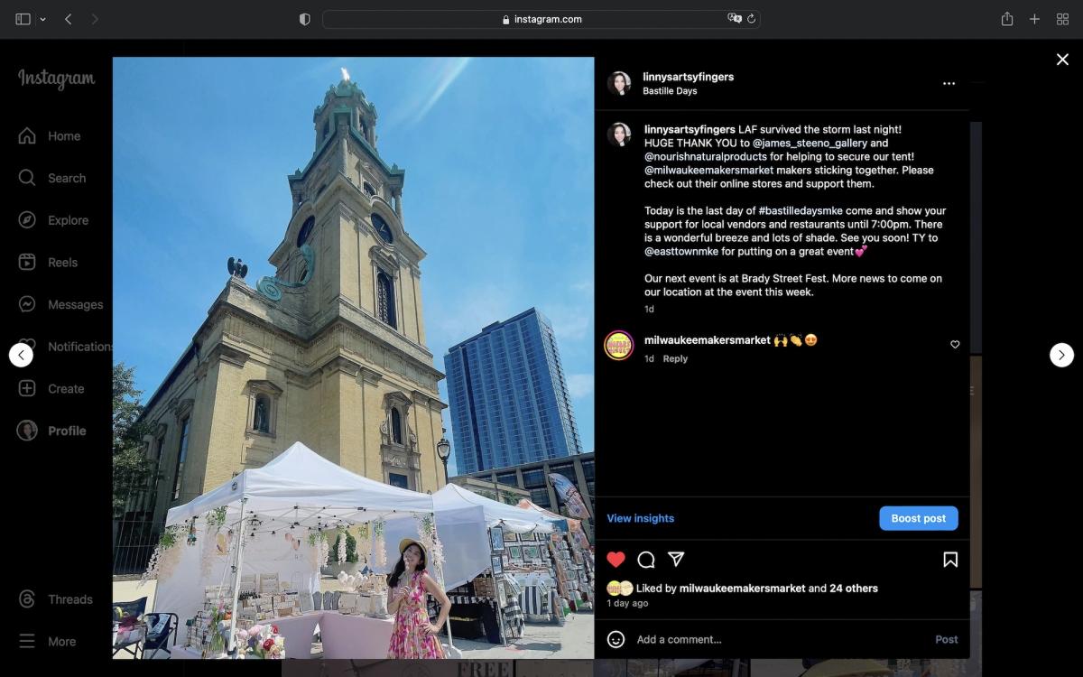Close the post overlay with X
The height and width of the screenshot is (677, 1083).
pyautogui.click(x=1062, y=60)
